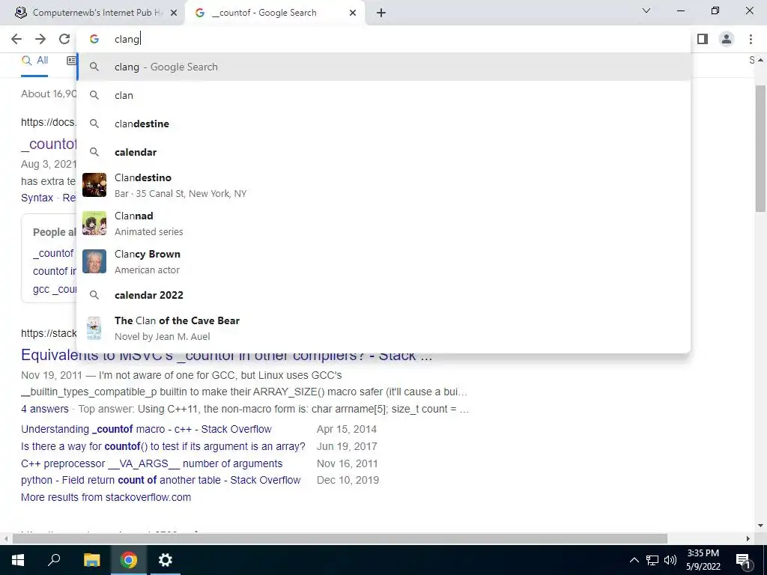Click The Clan of the Cave Bear cover
767x575 pixels.
coord(94,328)
